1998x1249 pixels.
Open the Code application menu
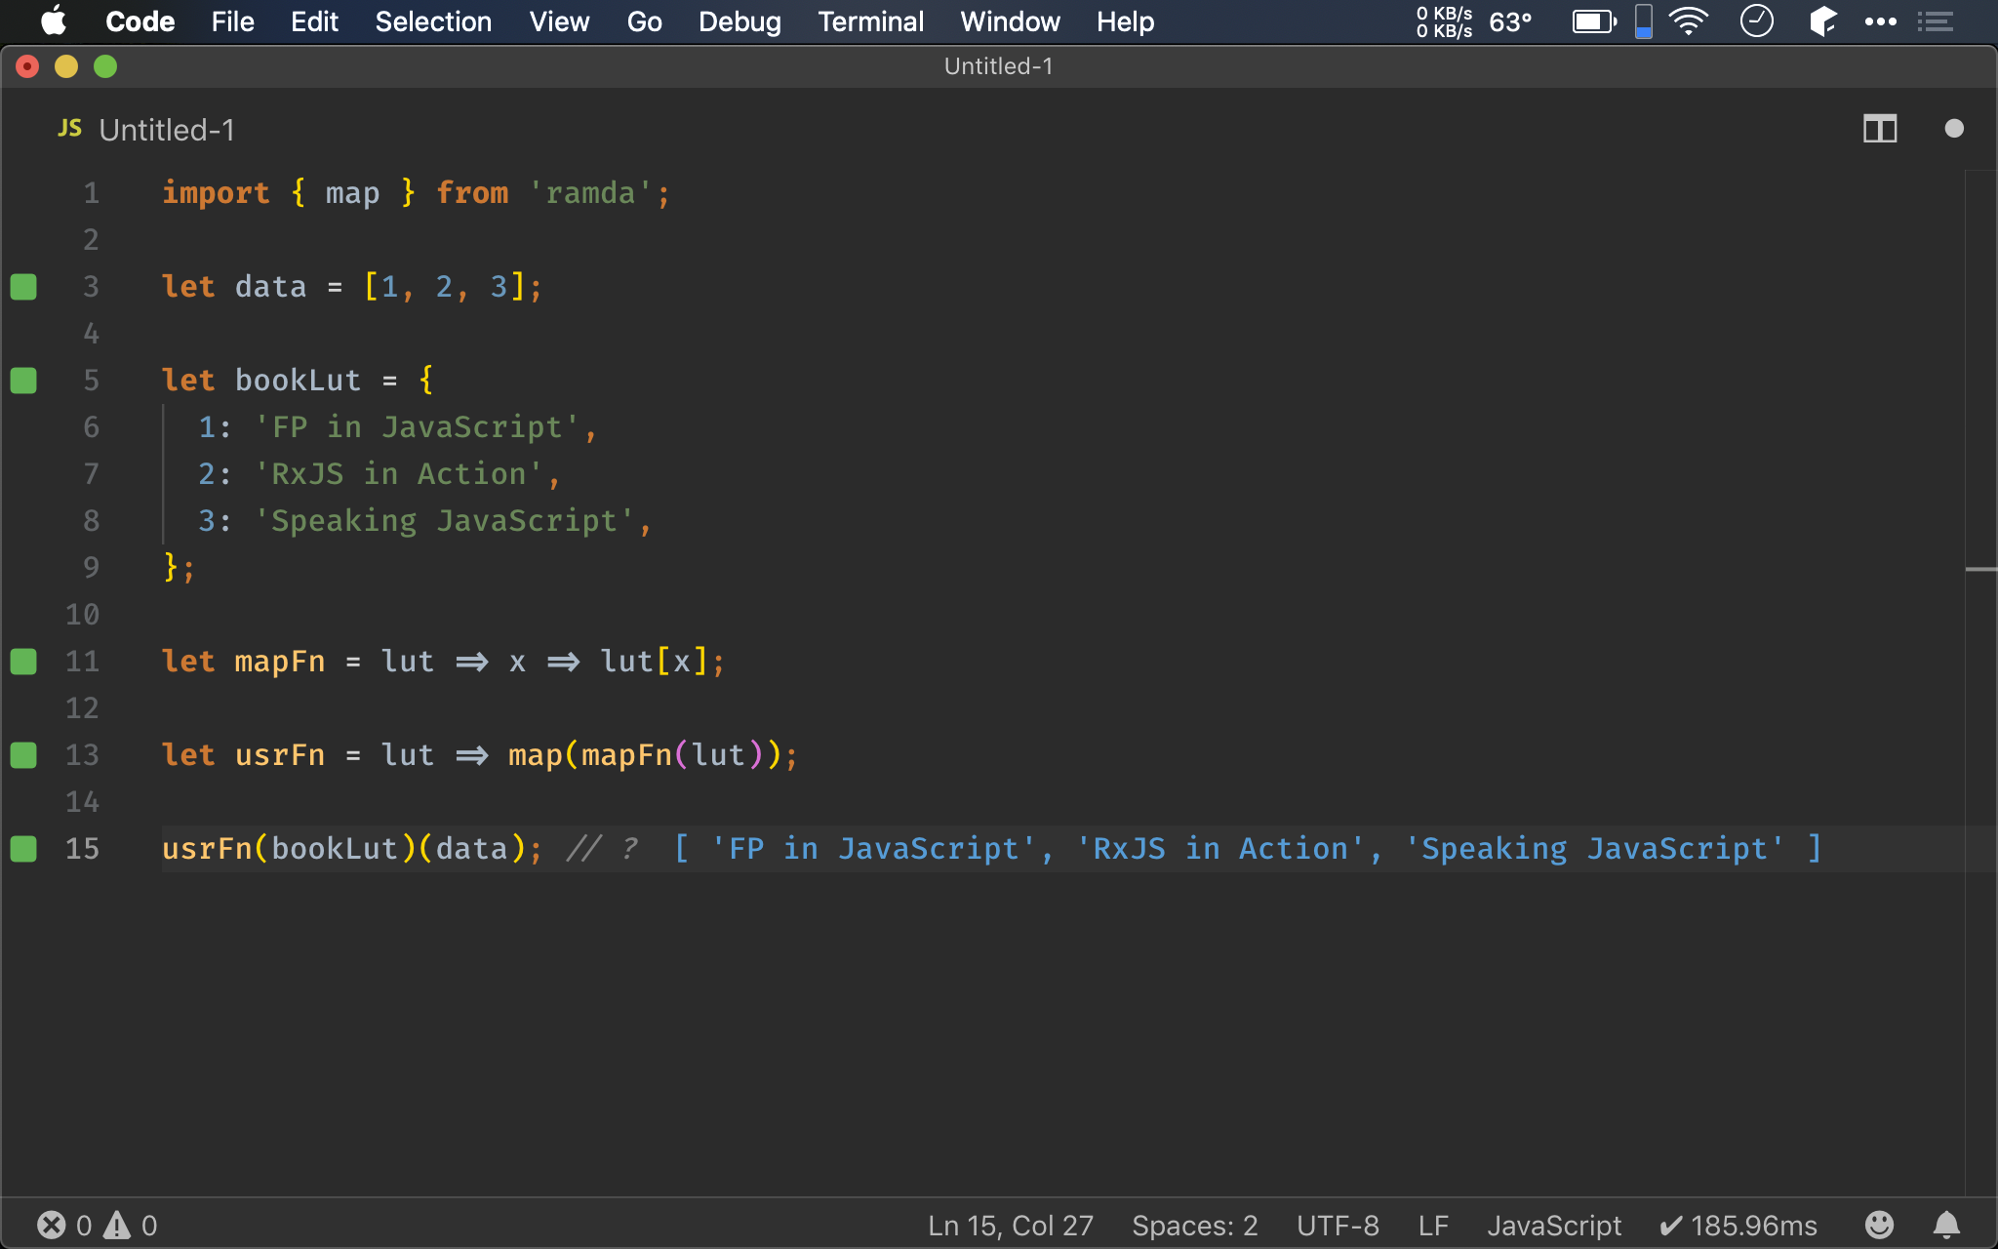(140, 21)
